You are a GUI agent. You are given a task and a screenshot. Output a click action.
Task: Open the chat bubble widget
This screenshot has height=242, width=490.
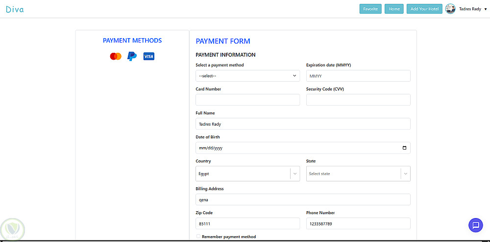(x=476, y=225)
